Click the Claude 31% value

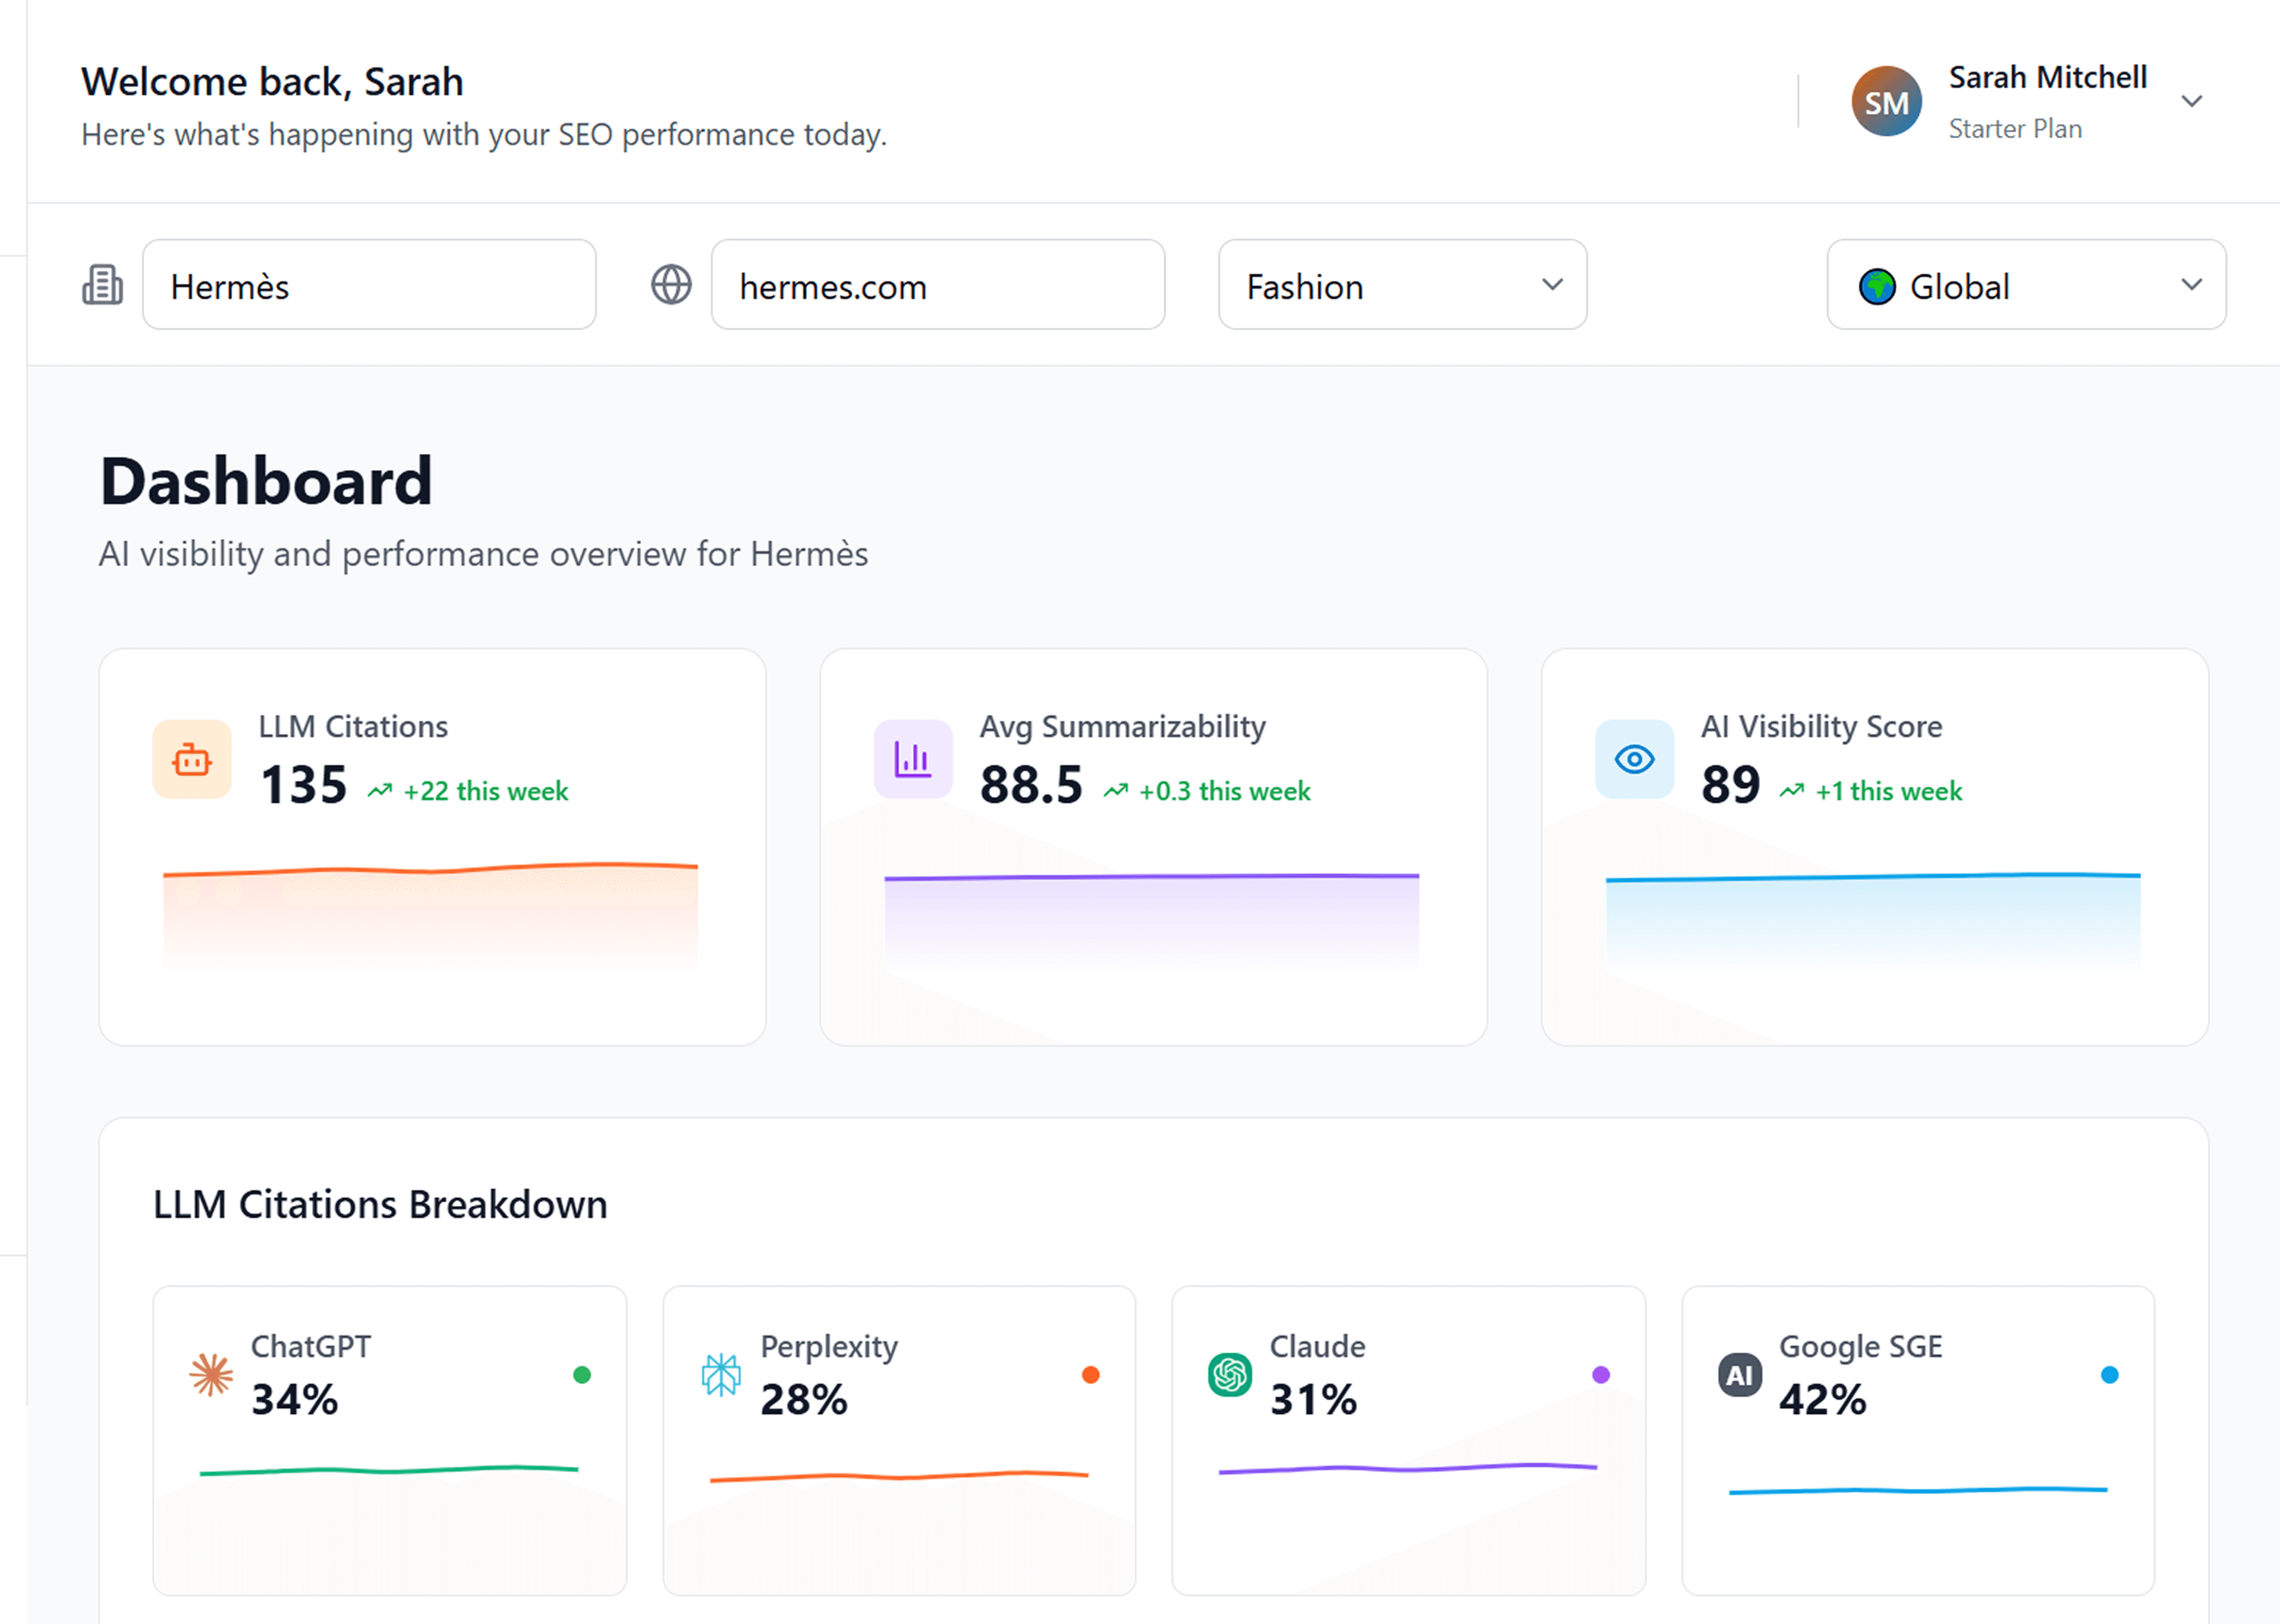coord(1314,1400)
